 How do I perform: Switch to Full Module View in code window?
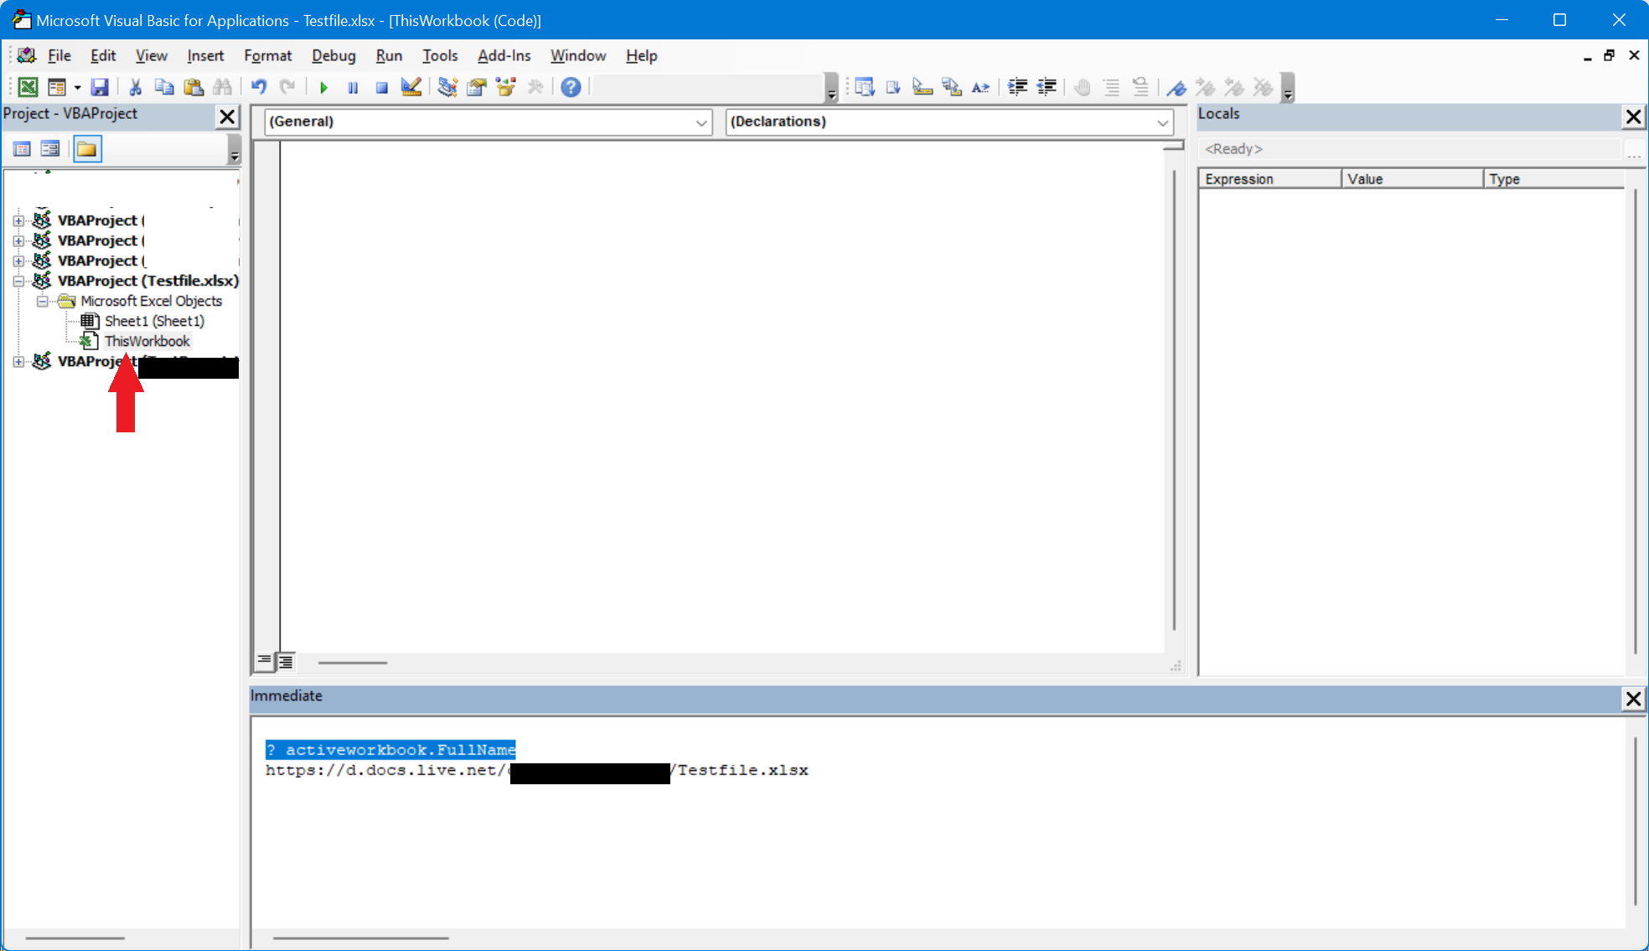click(x=286, y=661)
